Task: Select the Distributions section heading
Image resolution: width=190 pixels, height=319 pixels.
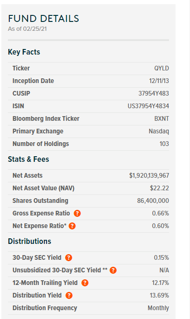Action: pos(29,241)
